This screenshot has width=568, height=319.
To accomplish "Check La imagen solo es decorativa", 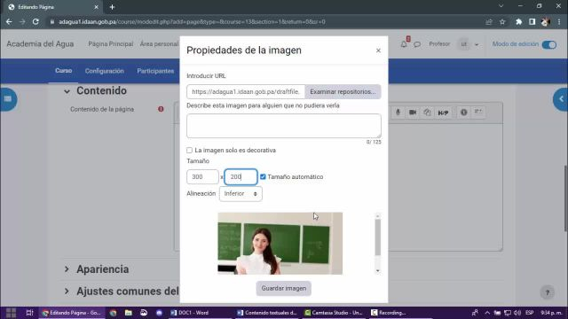I will pos(189,150).
